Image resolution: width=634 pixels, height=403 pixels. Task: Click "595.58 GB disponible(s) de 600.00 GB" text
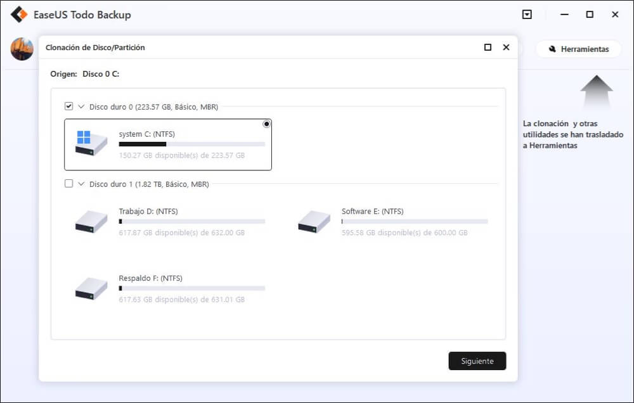[x=404, y=233]
